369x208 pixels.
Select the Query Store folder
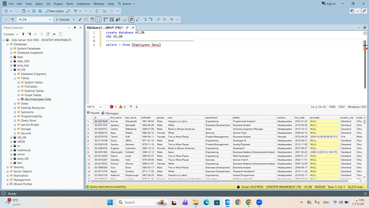pyautogui.click(x=28, y=120)
